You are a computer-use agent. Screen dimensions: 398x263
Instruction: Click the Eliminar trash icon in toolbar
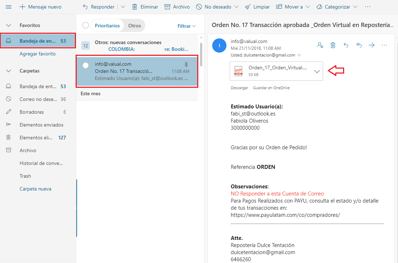coord(134,7)
